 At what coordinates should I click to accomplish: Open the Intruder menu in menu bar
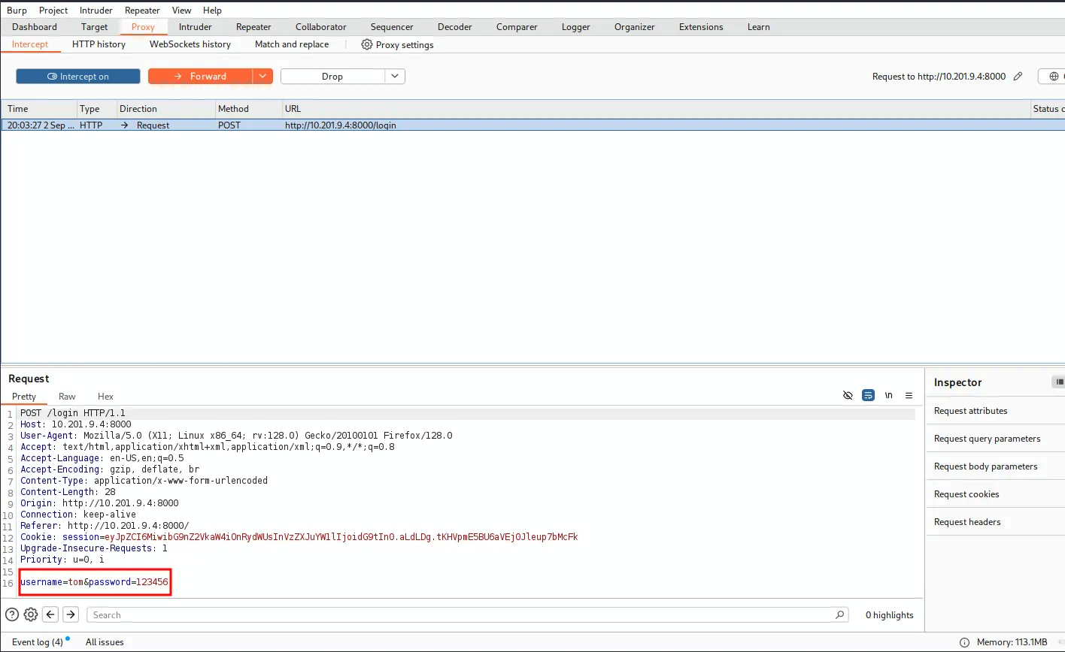coord(96,10)
